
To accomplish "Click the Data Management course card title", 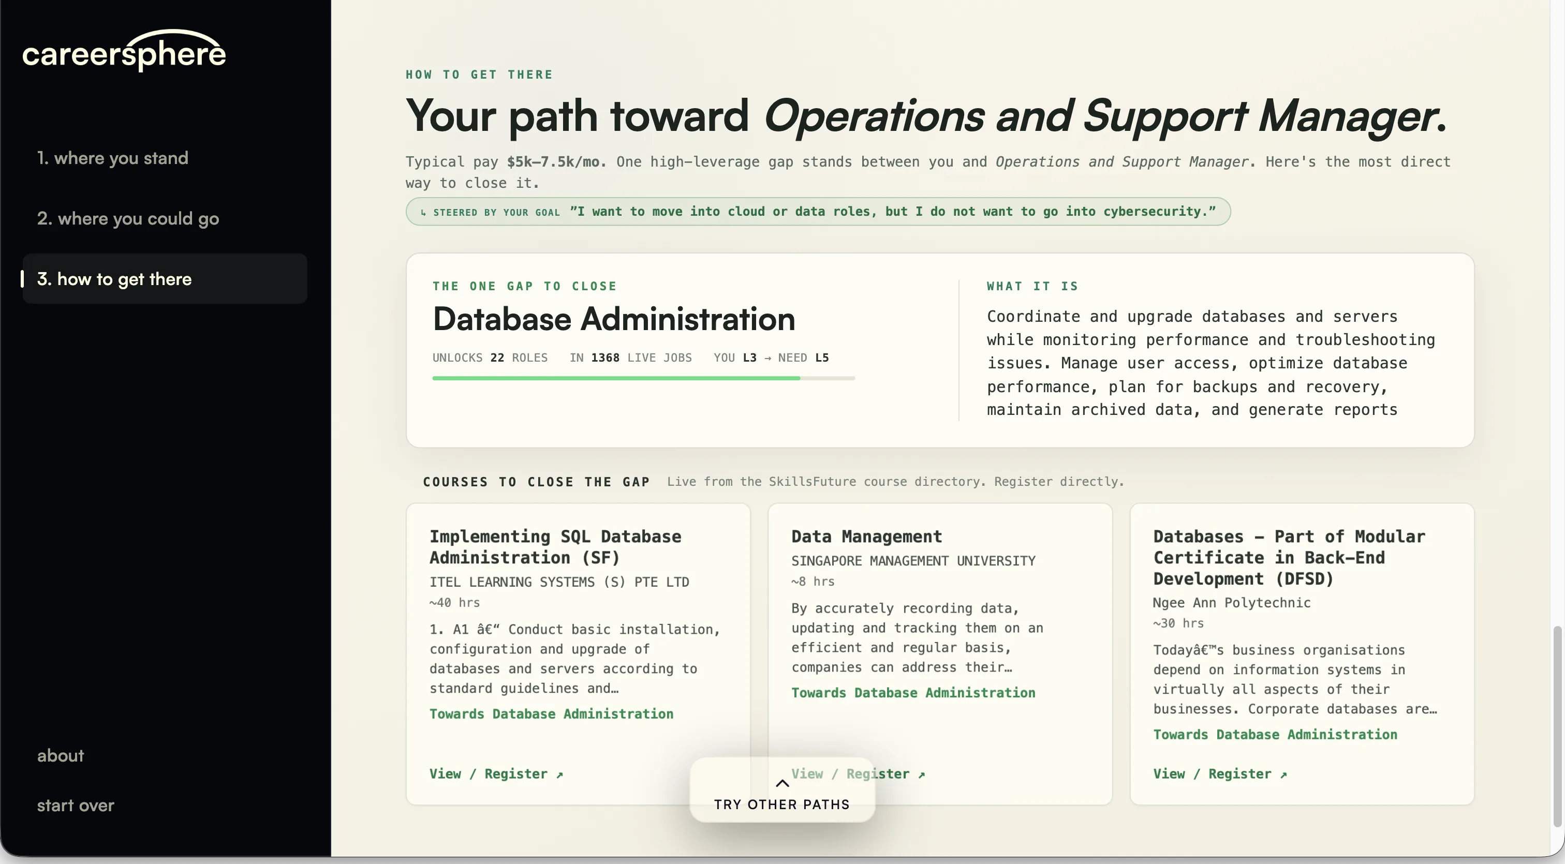I will tap(866, 537).
